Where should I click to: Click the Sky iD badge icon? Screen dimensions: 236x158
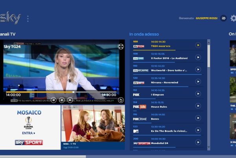tap(223, 18)
